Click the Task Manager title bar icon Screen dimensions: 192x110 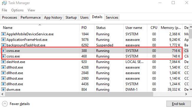tap(4, 3)
